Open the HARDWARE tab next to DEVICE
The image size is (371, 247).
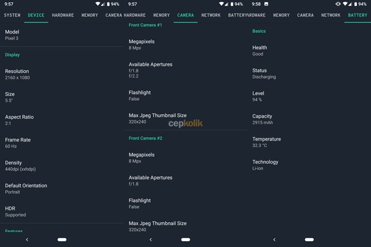pyautogui.click(x=63, y=15)
